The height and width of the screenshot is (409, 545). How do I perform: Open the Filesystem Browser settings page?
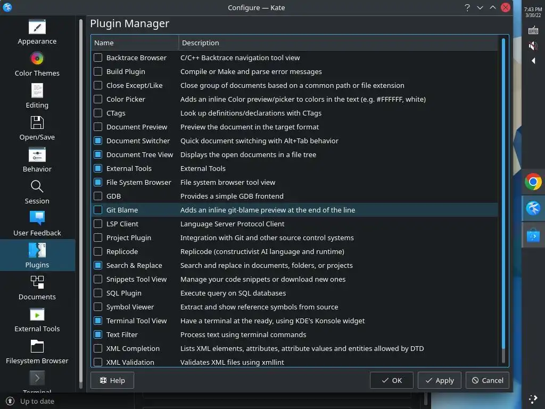coord(37,353)
